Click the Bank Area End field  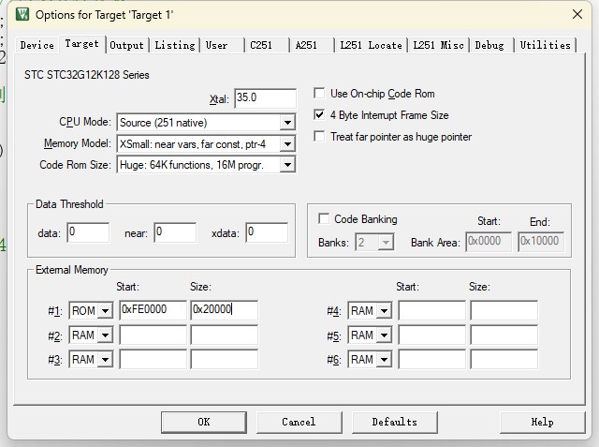pyautogui.click(x=541, y=242)
